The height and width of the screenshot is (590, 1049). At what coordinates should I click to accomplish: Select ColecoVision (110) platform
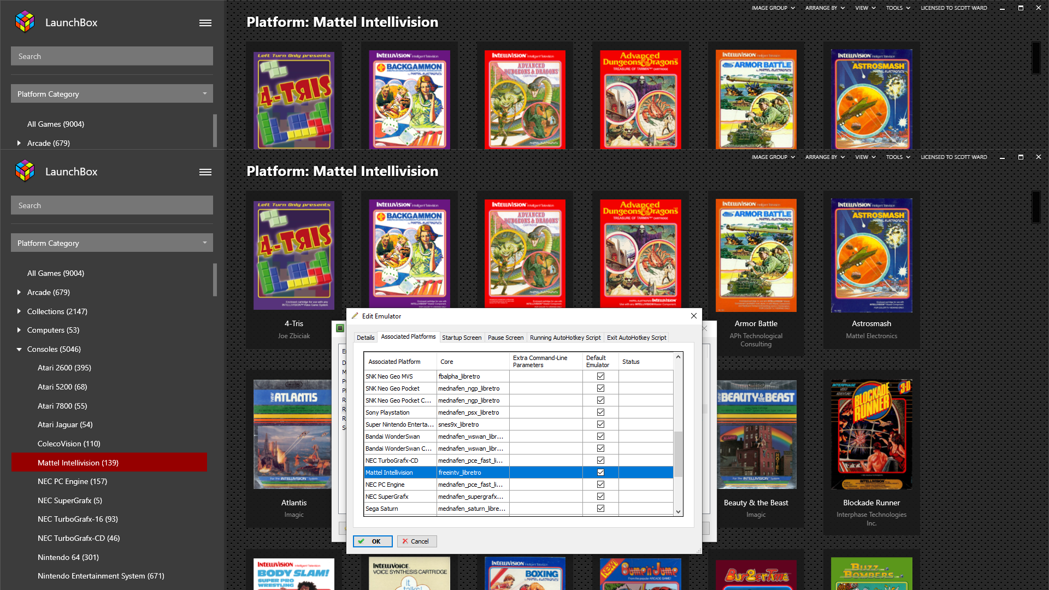(69, 444)
